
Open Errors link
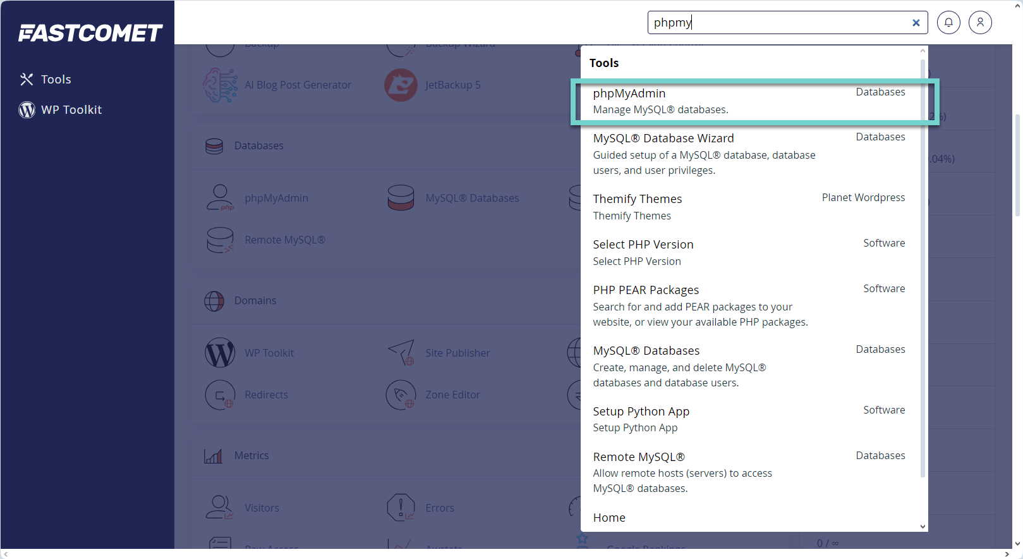440,508
